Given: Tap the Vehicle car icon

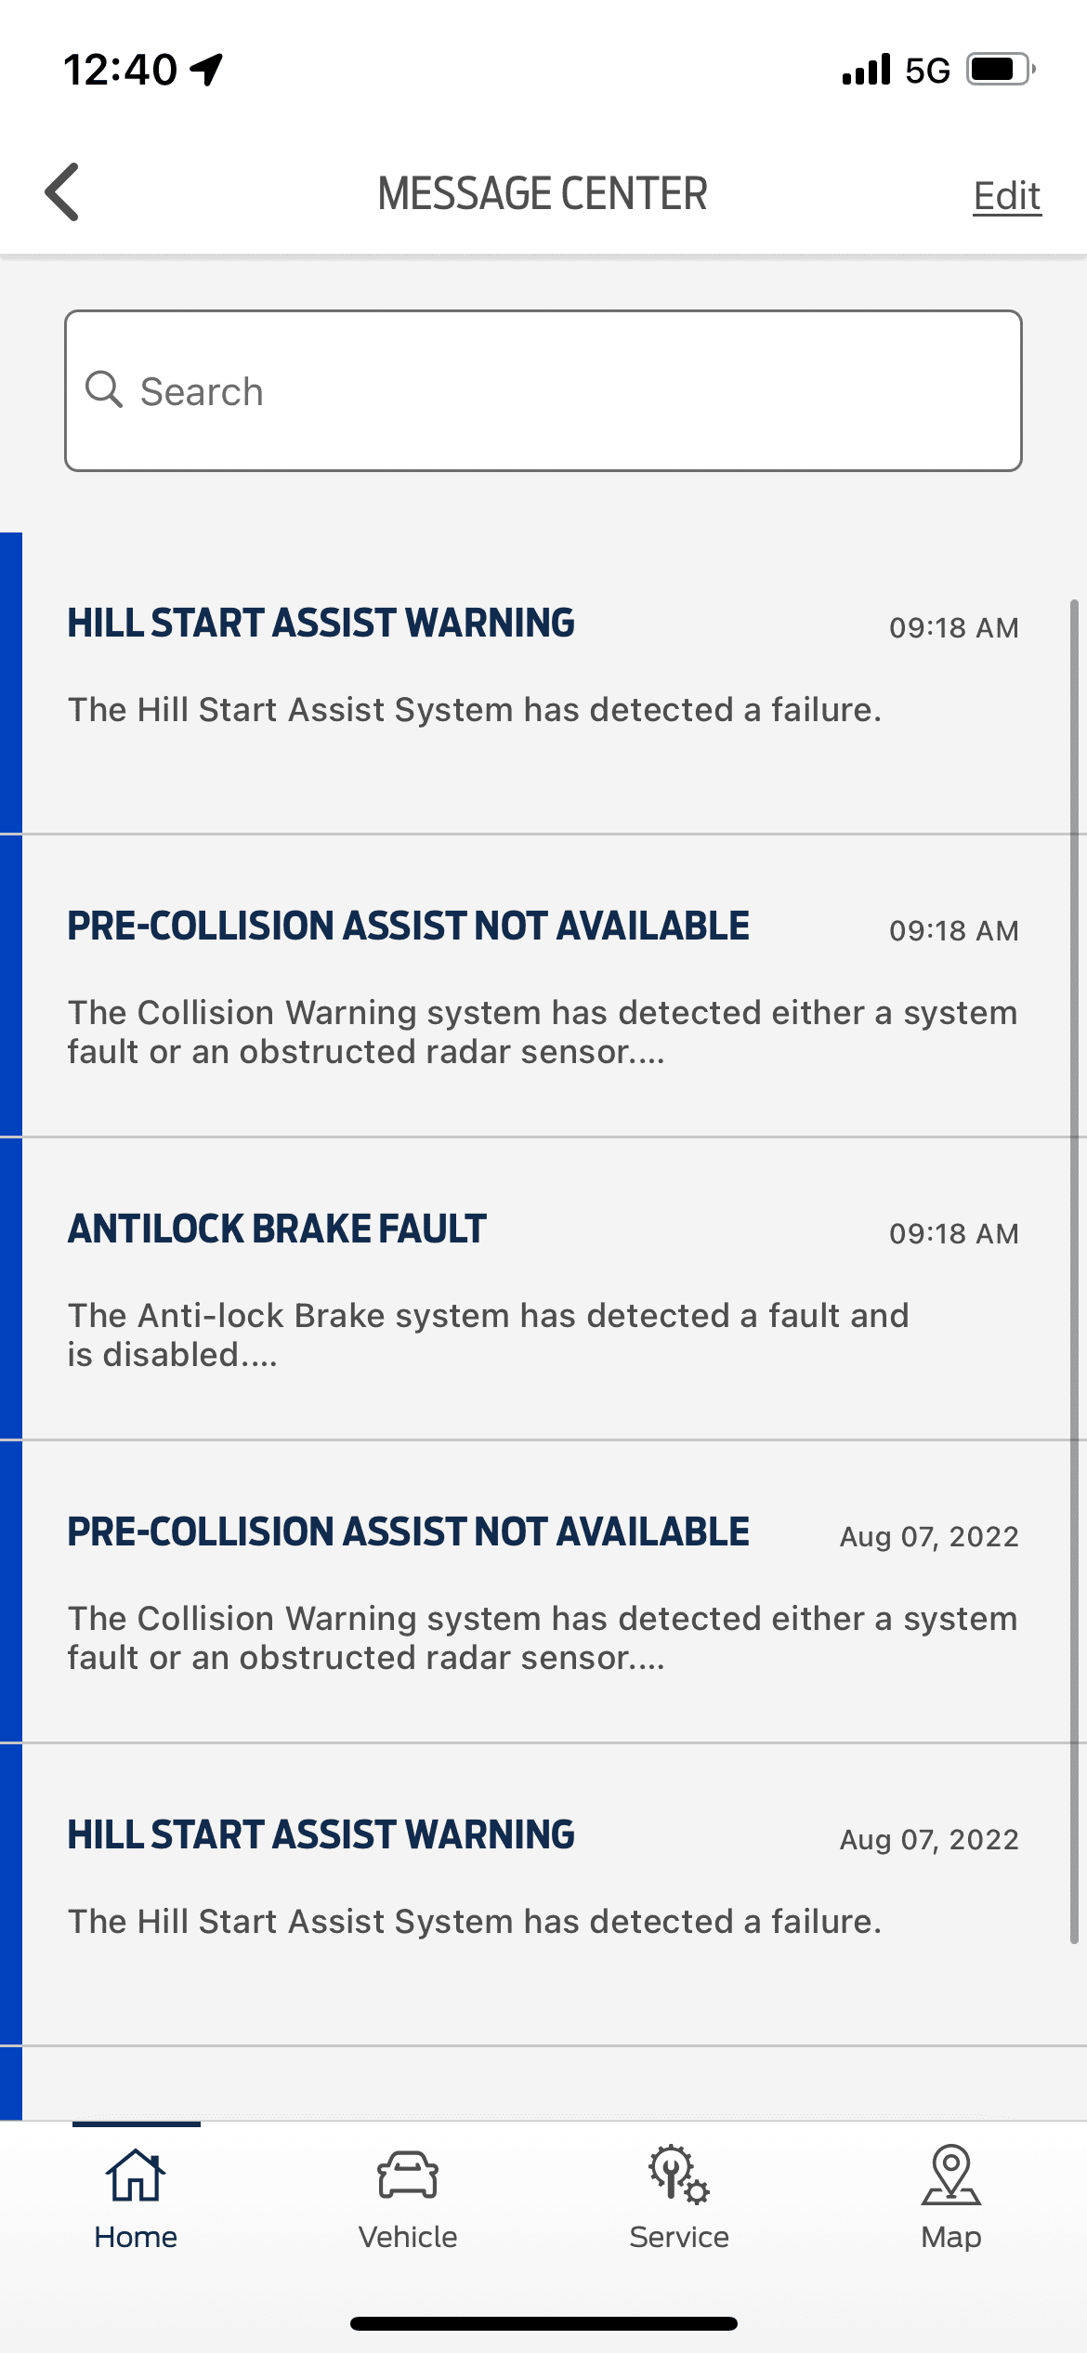Looking at the screenshot, I should [408, 2176].
